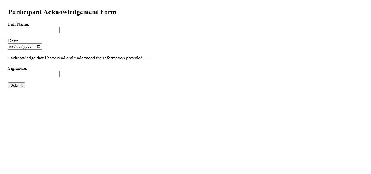Click the word "Participant" in the heading
This screenshot has width=371, height=174.
[25, 12]
